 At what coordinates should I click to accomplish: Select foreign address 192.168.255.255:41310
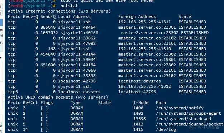point(144,49)
